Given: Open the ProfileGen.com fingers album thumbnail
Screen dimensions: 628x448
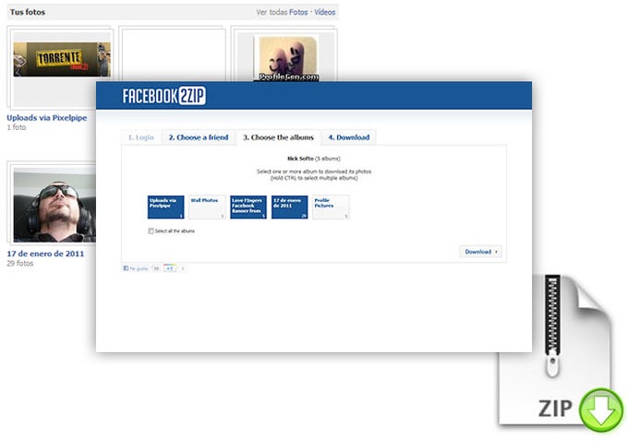Looking at the screenshot, I should tap(287, 58).
